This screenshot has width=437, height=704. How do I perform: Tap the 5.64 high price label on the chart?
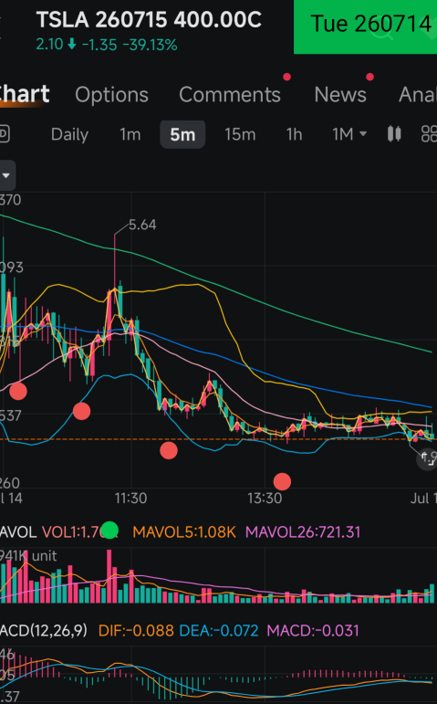click(142, 225)
